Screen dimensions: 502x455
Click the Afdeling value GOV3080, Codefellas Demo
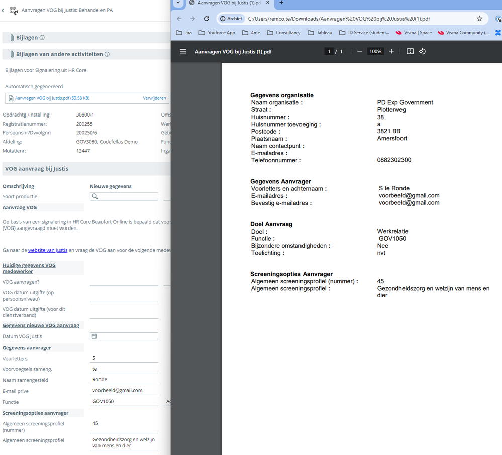click(107, 142)
